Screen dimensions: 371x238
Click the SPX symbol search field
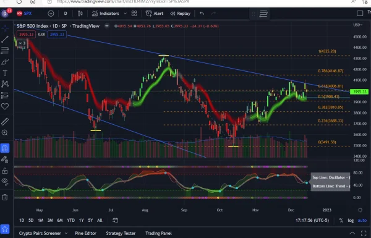[24, 14]
